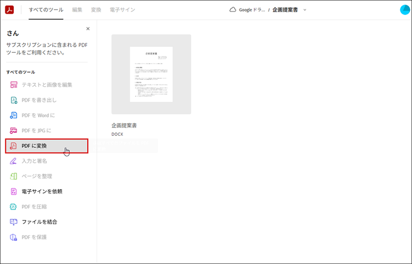This screenshot has height=264, width=412.
Task: Expand the 企画提案書 file name dropdown
Action: pyautogui.click(x=305, y=10)
